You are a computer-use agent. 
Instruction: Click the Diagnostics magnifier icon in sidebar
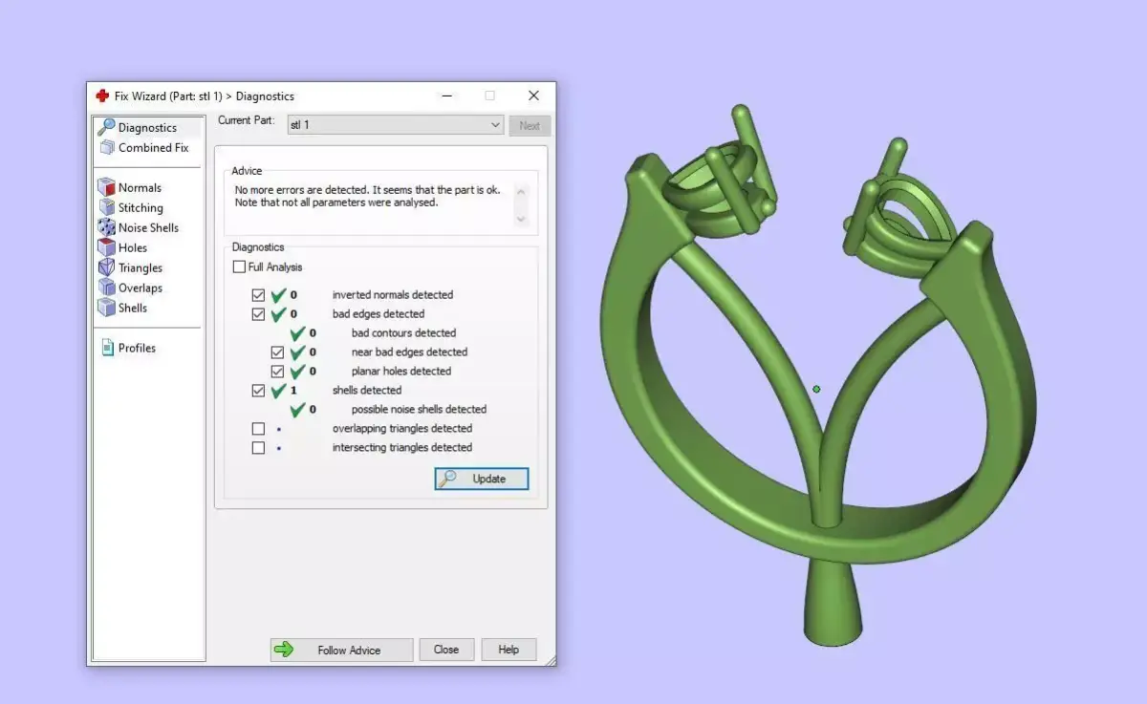click(x=106, y=126)
